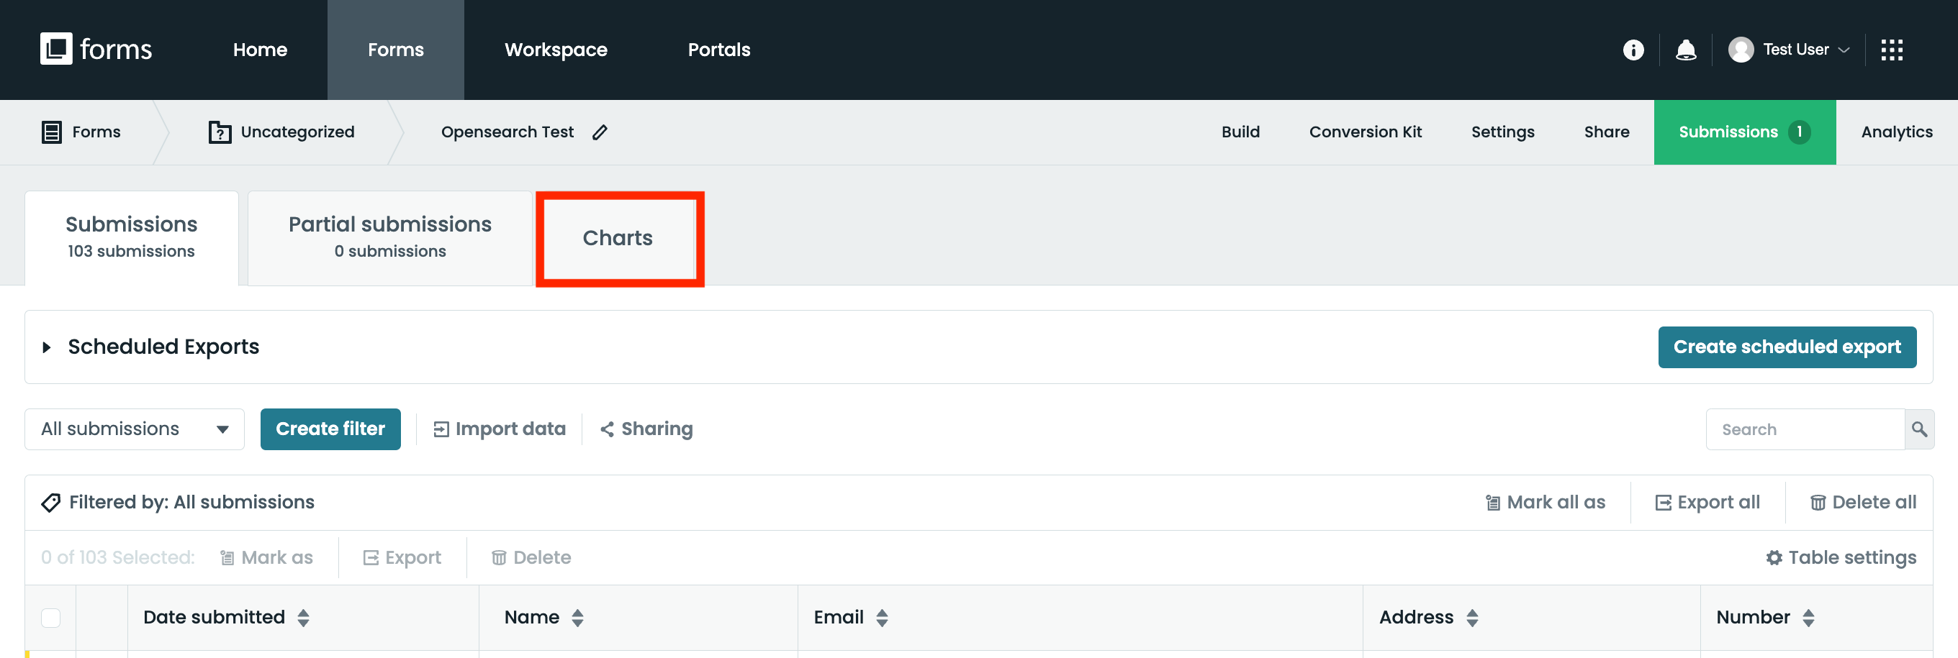Screen dimensions: 1958x658
Task: Click the search magnifier icon
Action: [x=1918, y=429]
